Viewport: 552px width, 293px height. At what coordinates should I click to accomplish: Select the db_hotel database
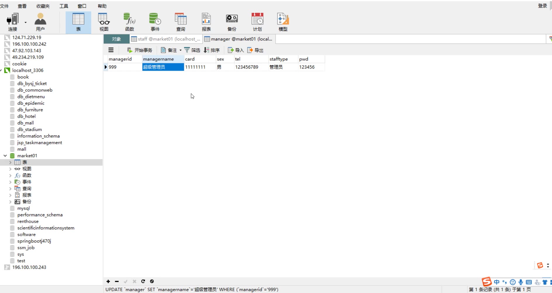click(x=26, y=116)
